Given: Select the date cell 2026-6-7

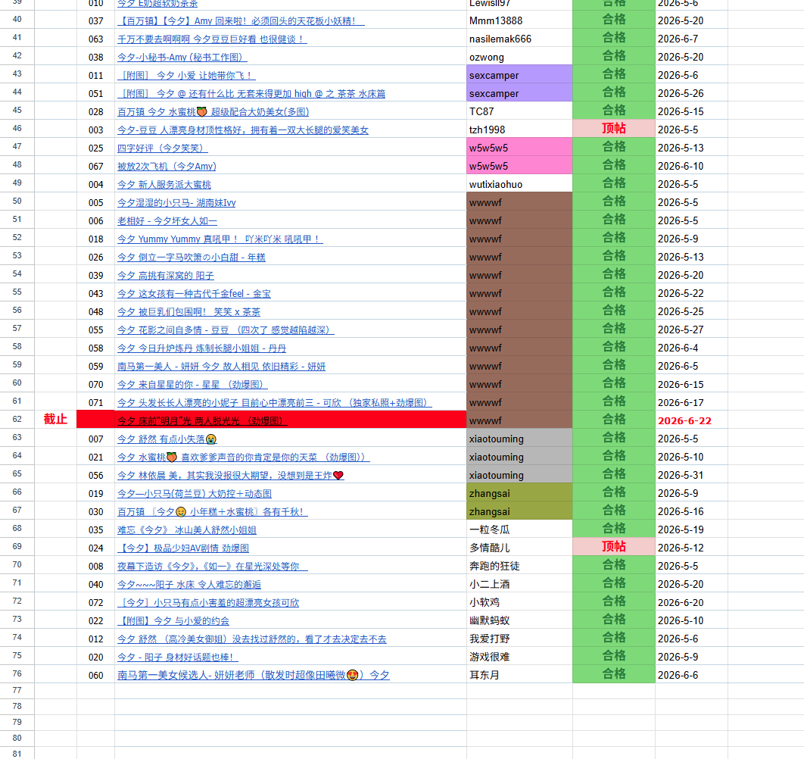Looking at the screenshot, I should tap(691, 39).
